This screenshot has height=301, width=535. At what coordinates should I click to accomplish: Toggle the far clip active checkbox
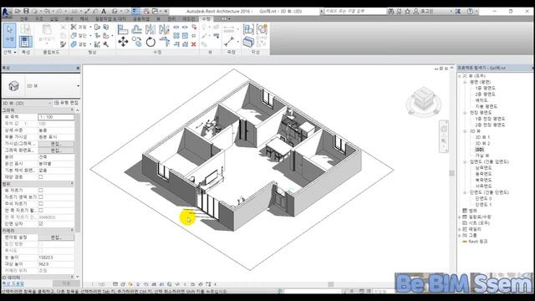coord(41,210)
